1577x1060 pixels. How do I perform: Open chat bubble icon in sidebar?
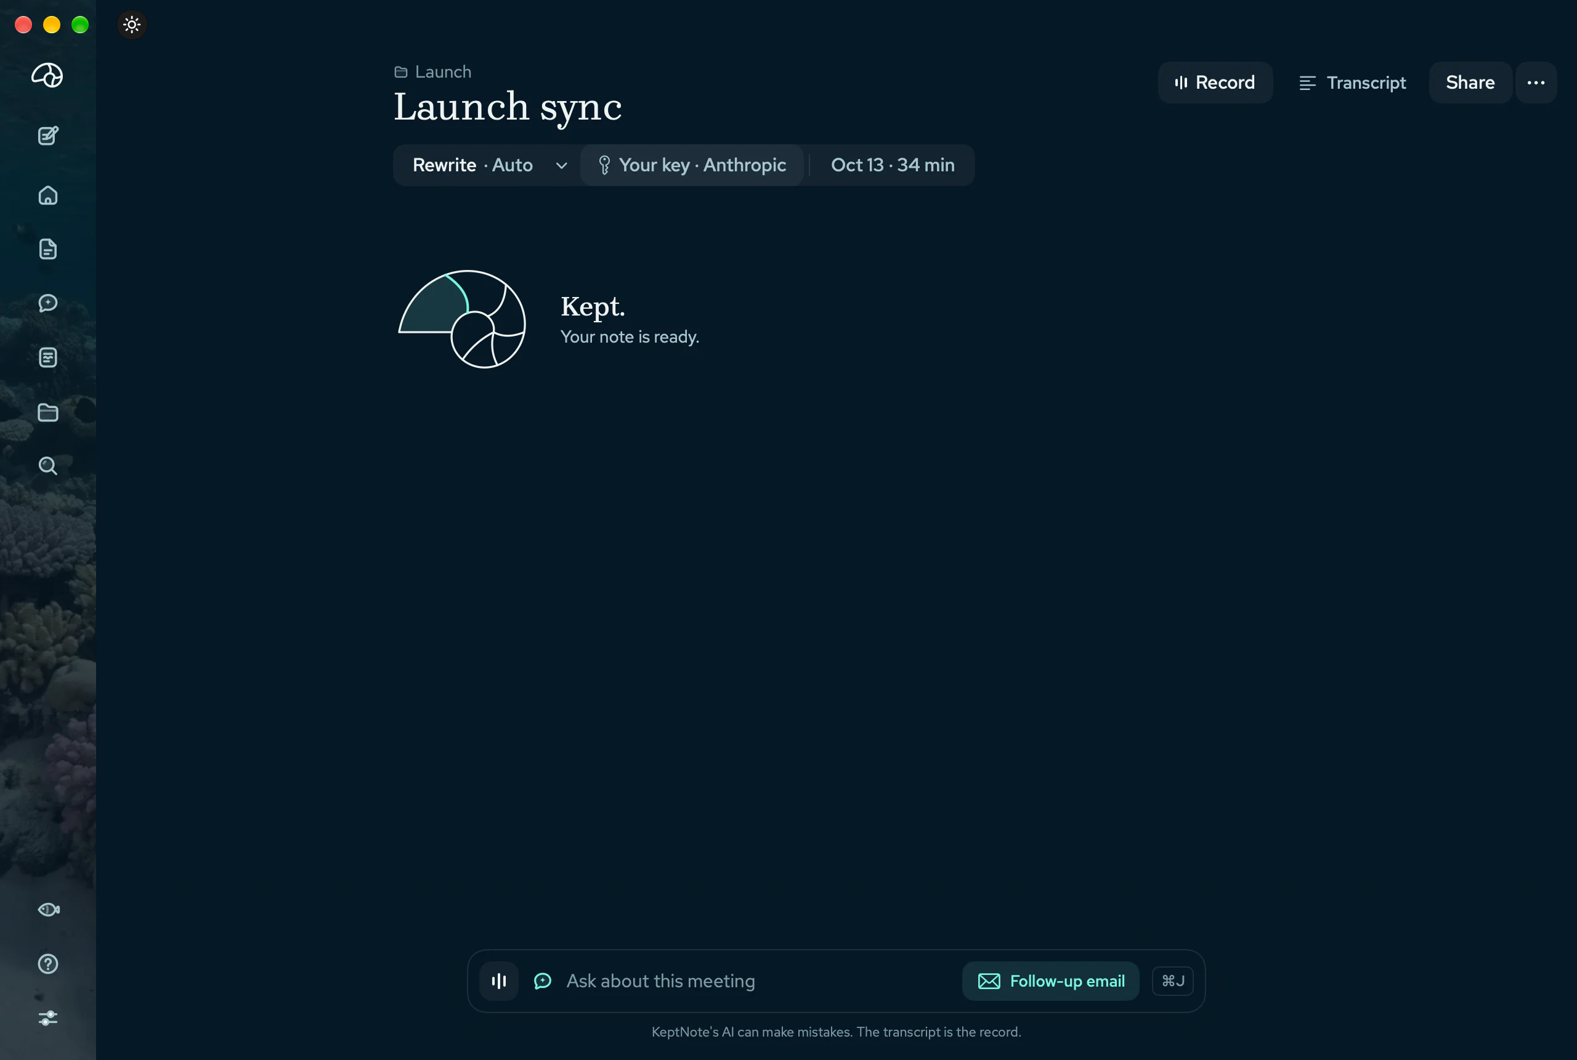pos(48,303)
